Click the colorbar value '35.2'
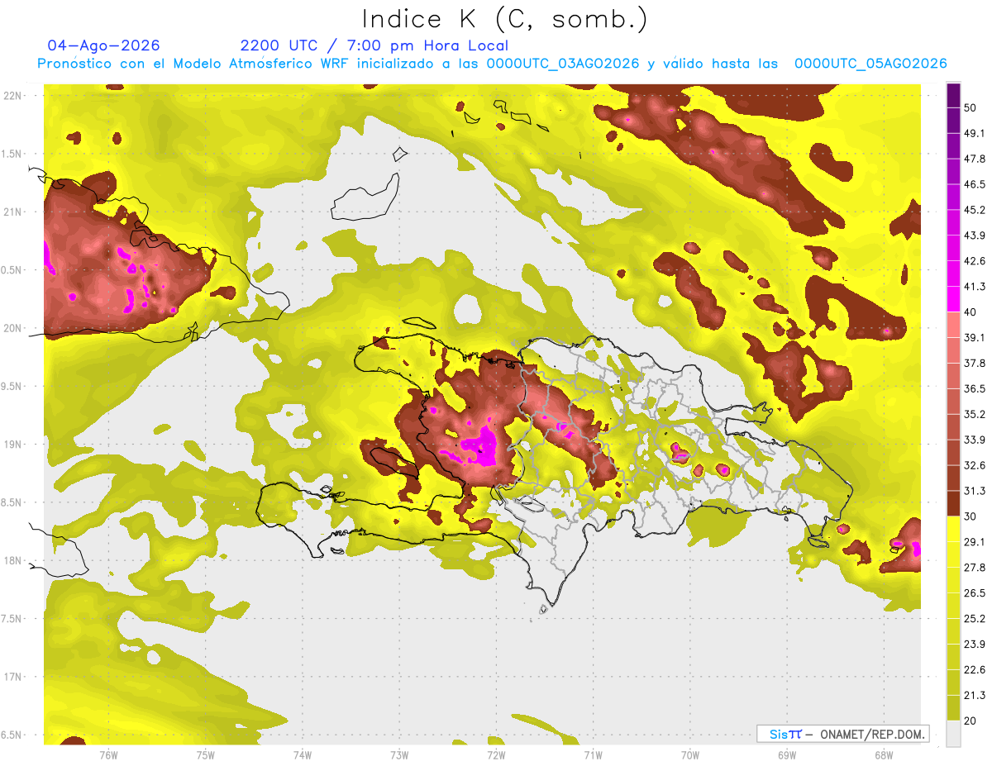Viewport: 992px width, 766px height. [x=975, y=414]
